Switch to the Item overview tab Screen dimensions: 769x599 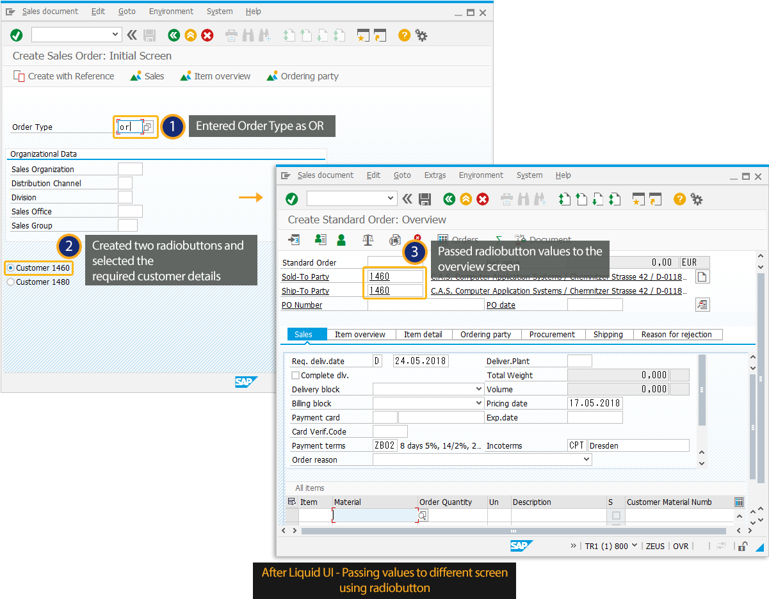[360, 334]
